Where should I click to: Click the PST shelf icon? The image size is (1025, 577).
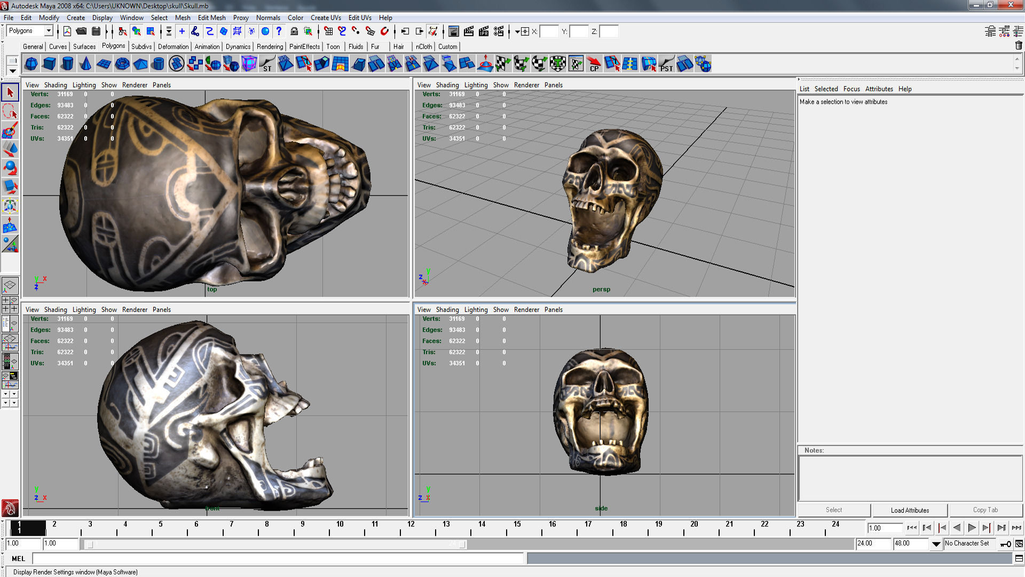[x=666, y=64]
